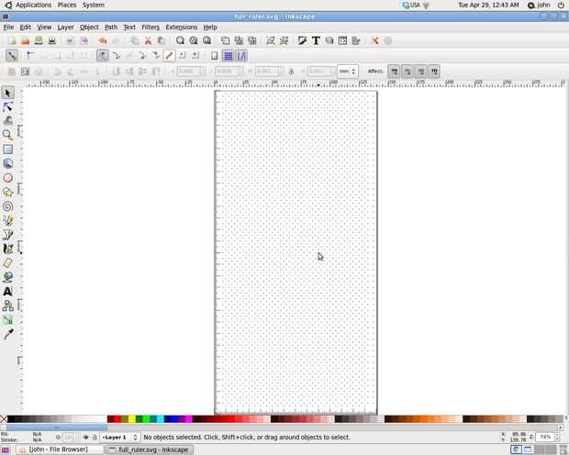Toggle snap to grids button

point(228,56)
